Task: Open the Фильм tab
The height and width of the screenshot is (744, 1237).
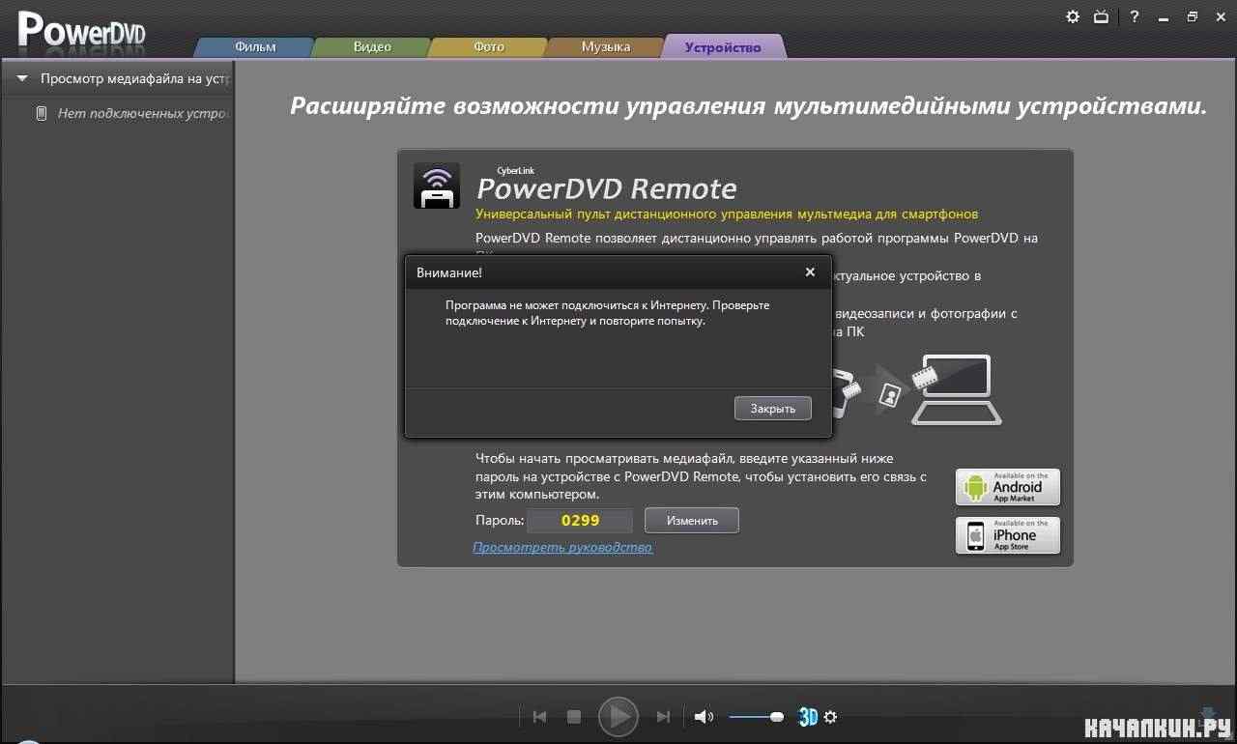Action: (x=255, y=47)
